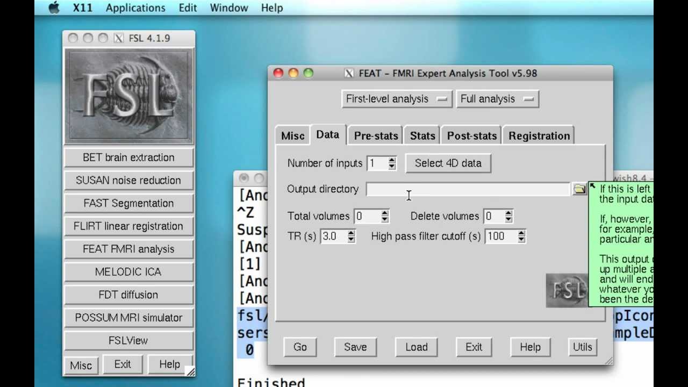688x387 pixels.
Task: Adjust the Total volumes spinner arrows
Action: (x=384, y=217)
